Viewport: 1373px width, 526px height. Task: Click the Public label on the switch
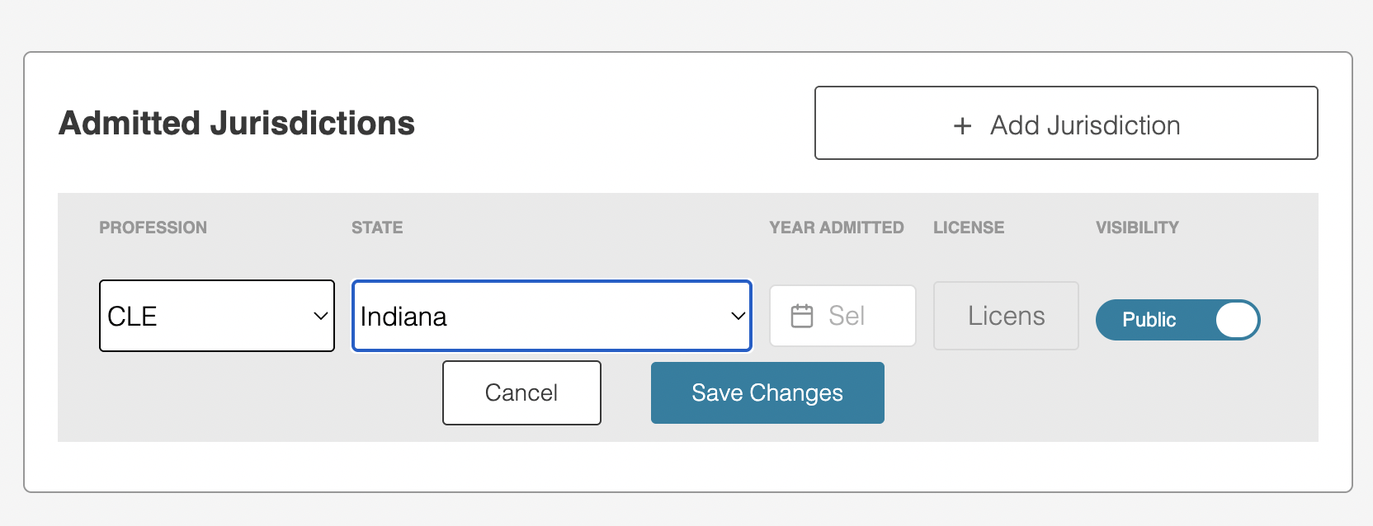[1149, 320]
